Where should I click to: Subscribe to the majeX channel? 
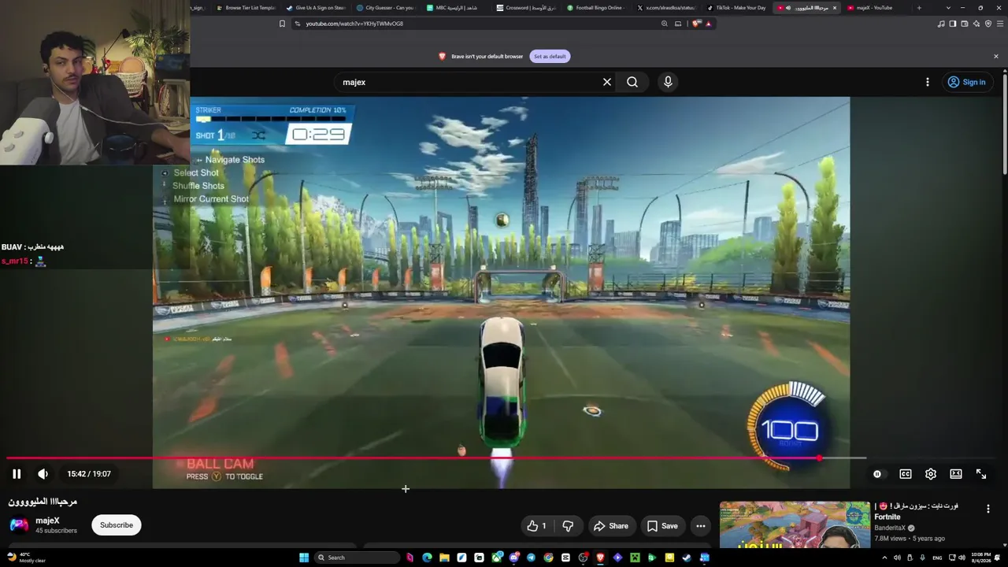(117, 525)
